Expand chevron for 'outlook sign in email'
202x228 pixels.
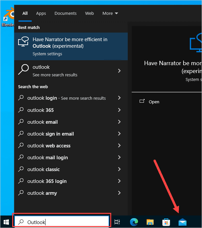tap(119, 134)
